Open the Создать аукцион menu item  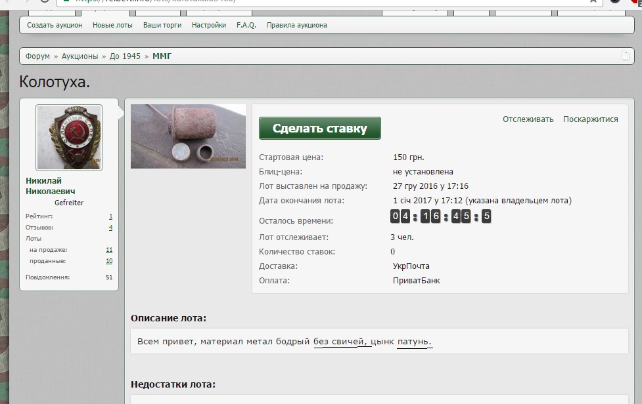point(55,26)
